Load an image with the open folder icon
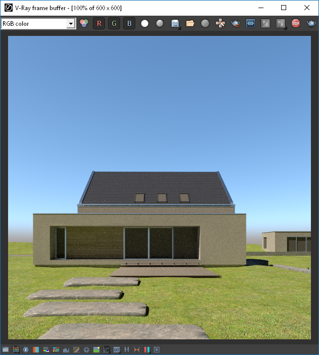 pyautogui.click(x=190, y=24)
